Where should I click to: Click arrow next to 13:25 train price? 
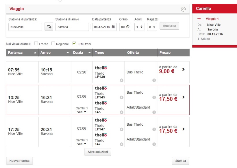pos(183,97)
